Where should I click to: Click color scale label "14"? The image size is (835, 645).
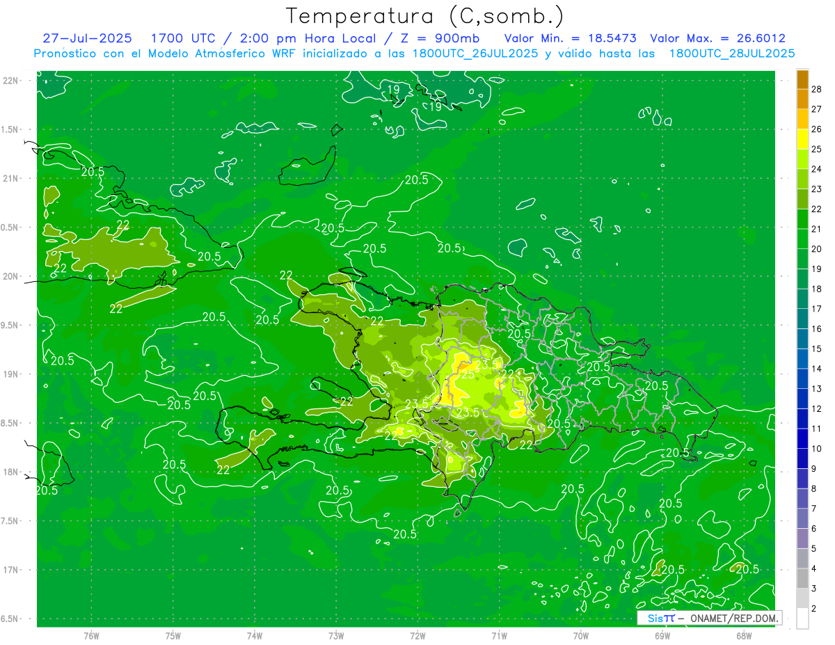click(x=817, y=369)
